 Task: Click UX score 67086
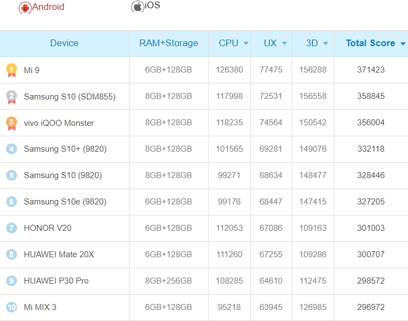pyautogui.click(x=271, y=228)
